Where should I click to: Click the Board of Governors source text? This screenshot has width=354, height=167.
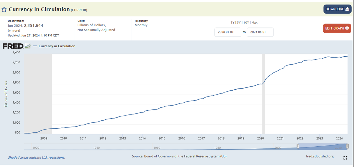(x=179, y=156)
